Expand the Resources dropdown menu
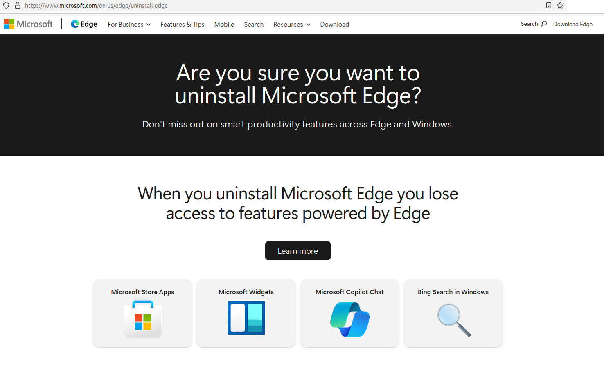The width and height of the screenshot is (604, 371). click(292, 25)
